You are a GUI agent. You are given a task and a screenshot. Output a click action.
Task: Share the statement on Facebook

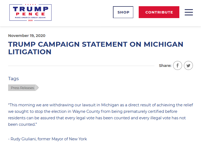pos(177,66)
